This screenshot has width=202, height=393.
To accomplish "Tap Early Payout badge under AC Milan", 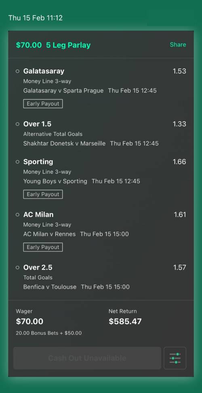I will click(43, 247).
